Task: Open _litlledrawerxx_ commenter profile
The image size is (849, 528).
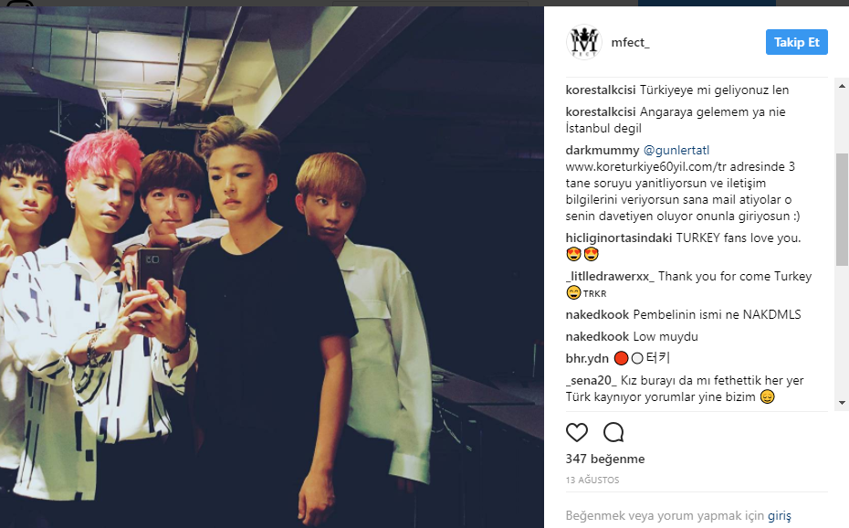Action: pyautogui.click(x=610, y=276)
